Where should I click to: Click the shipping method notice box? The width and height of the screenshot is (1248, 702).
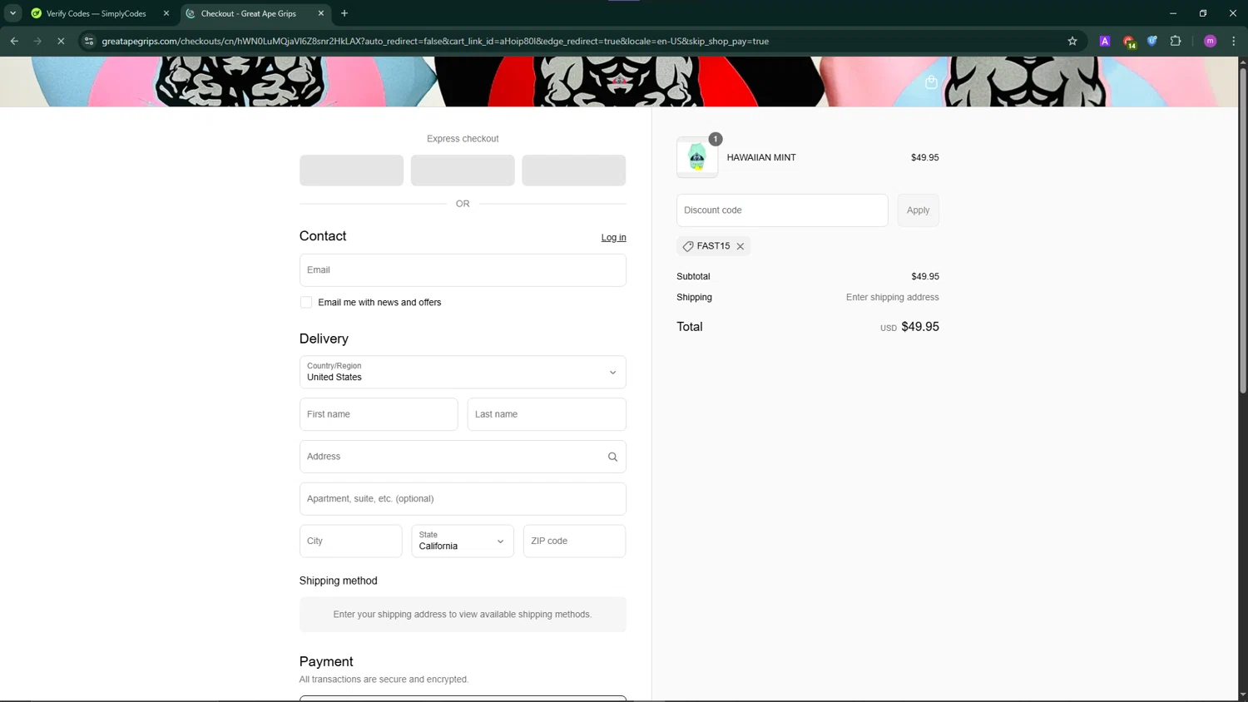[x=463, y=614]
